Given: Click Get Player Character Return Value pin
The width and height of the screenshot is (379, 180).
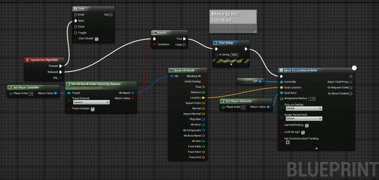Looking at the screenshot, I should 268,107.
